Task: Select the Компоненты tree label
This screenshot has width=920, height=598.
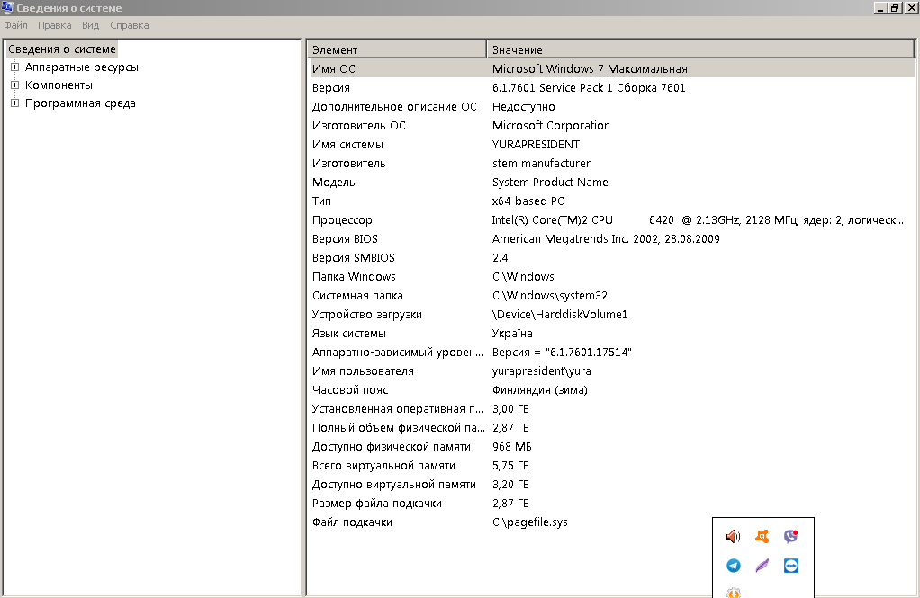Action: pyautogui.click(x=59, y=85)
